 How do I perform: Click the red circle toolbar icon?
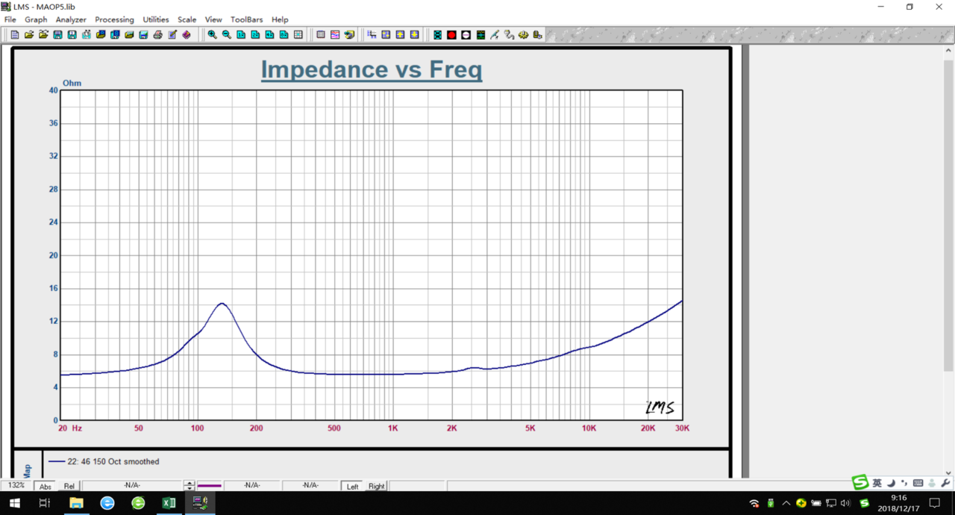click(451, 35)
